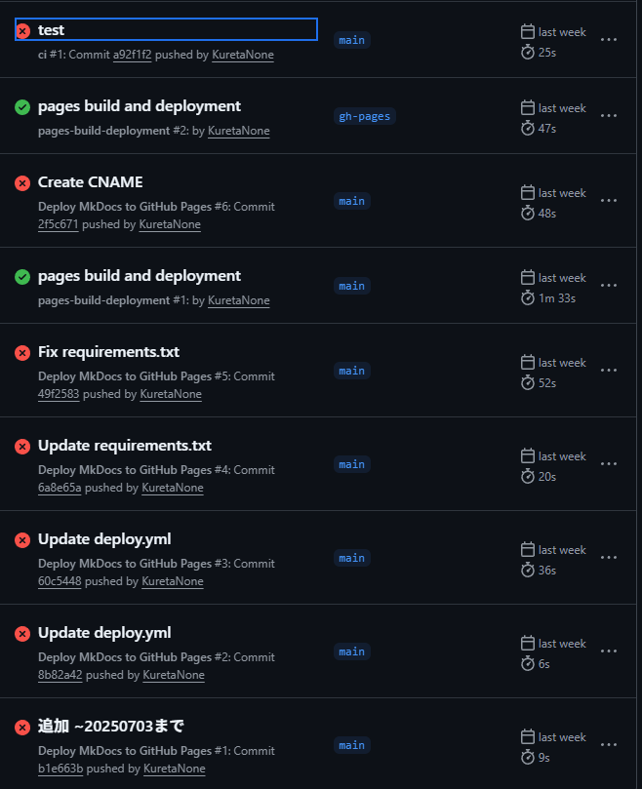This screenshot has width=642, height=789.
Task: Click main branch label on test run
Action: point(351,40)
